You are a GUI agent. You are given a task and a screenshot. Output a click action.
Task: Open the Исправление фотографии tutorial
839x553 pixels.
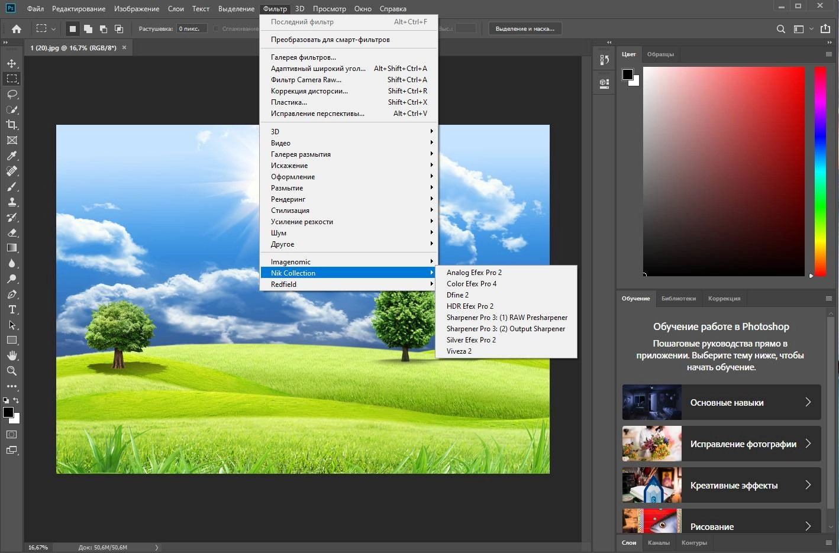[721, 444]
